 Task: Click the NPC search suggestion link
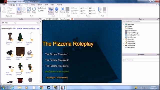(x=15, y=28)
